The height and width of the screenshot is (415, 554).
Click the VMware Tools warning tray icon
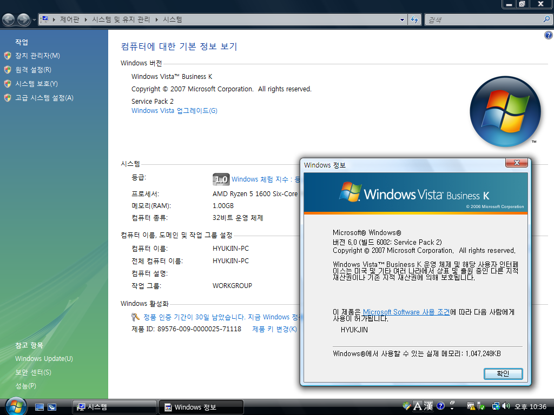click(471, 406)
